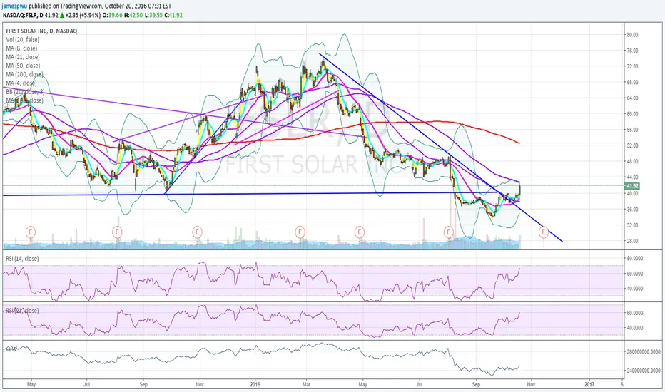Click the C:41.92 close value
The width and height of the screenshot is (665, 392).
pyautogui.click(x=173, y=15)
